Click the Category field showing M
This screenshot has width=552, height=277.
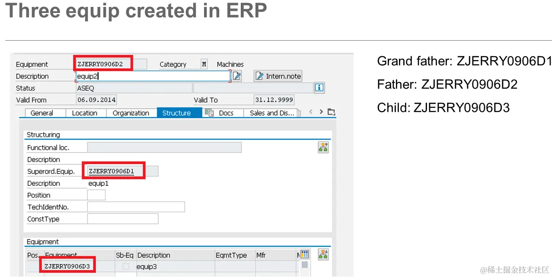[204, 64]
